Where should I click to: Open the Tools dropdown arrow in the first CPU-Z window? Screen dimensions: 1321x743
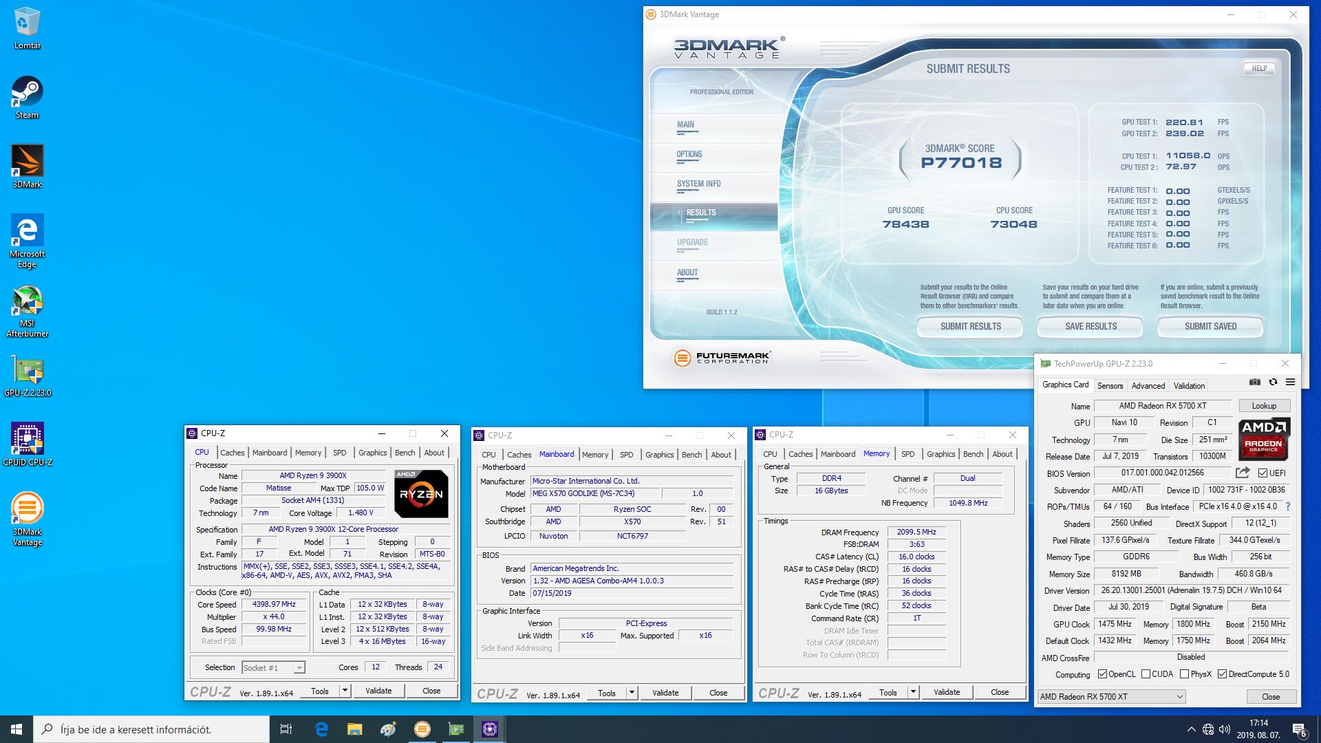(x=345, y=691)
